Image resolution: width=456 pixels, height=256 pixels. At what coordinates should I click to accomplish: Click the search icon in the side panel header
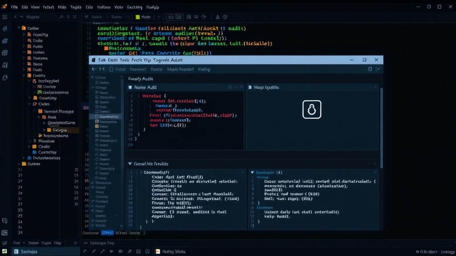tap(61, 17)
